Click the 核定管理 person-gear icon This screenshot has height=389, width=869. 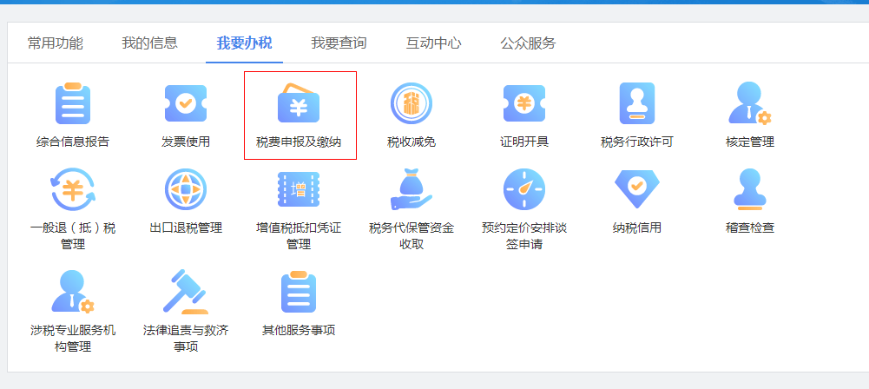[x=750, y=103]
